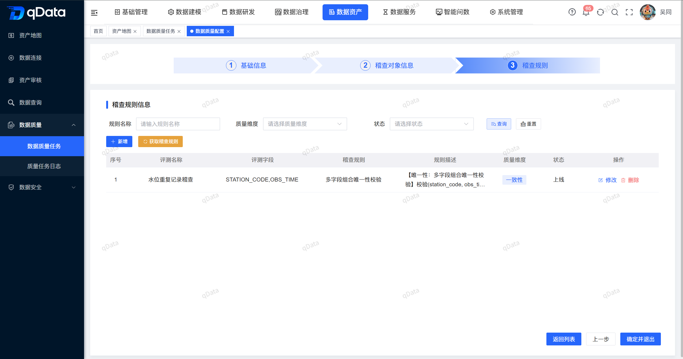Viewport: 683px width, 359px height.
Task: Open 数据建模 top menu
Action: coord(185,12)
